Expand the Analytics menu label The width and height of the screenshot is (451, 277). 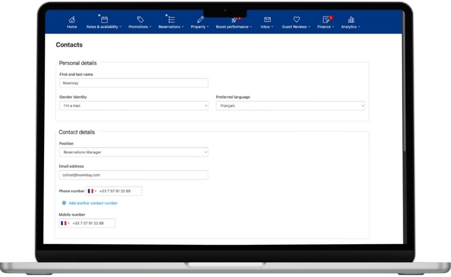coord(350,27)
